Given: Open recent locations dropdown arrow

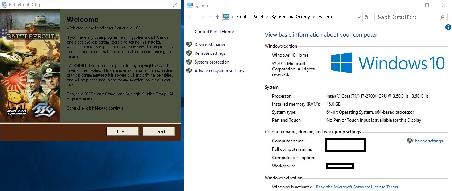Looking at the screenshot, I should 210,17.
